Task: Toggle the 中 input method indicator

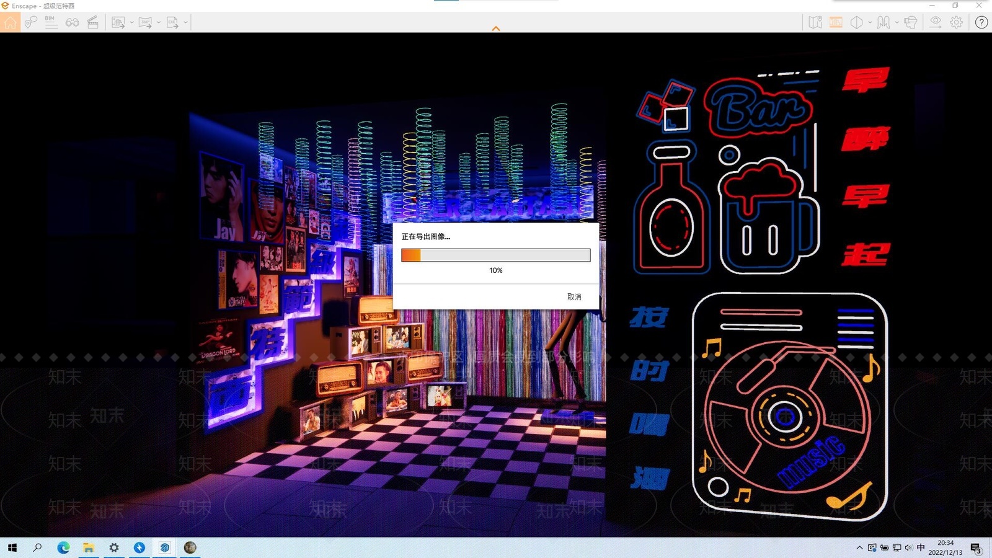Action: (x=921, y=547)
